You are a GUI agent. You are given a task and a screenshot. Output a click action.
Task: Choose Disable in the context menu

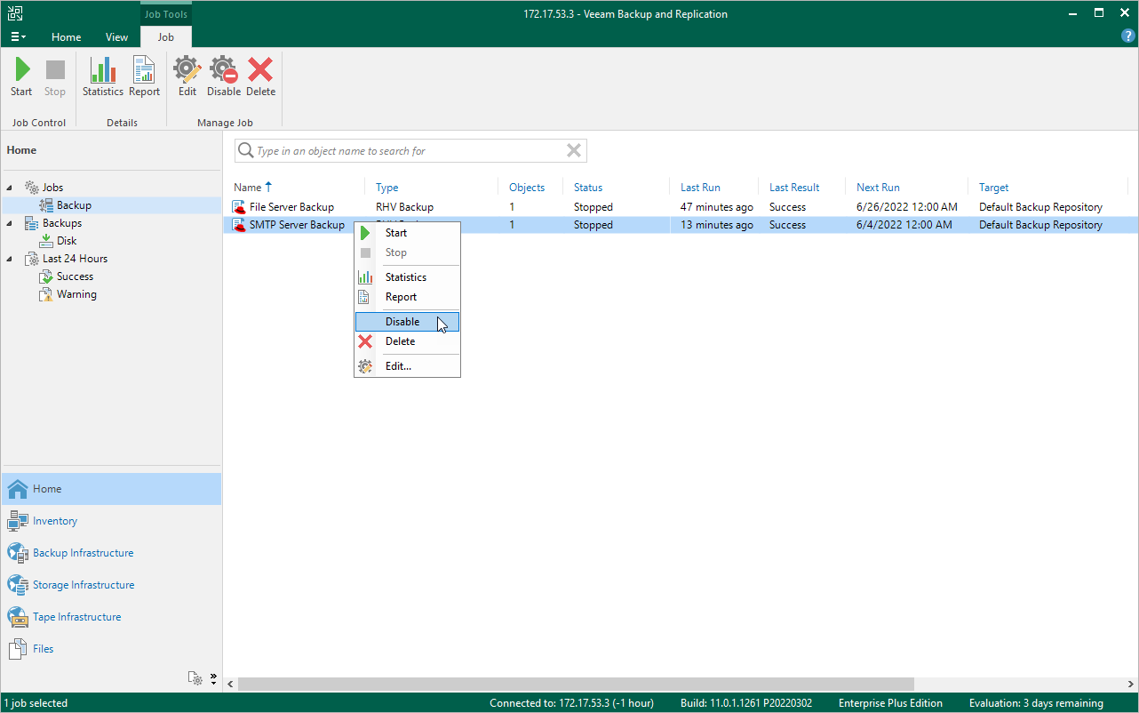point(407,322)
